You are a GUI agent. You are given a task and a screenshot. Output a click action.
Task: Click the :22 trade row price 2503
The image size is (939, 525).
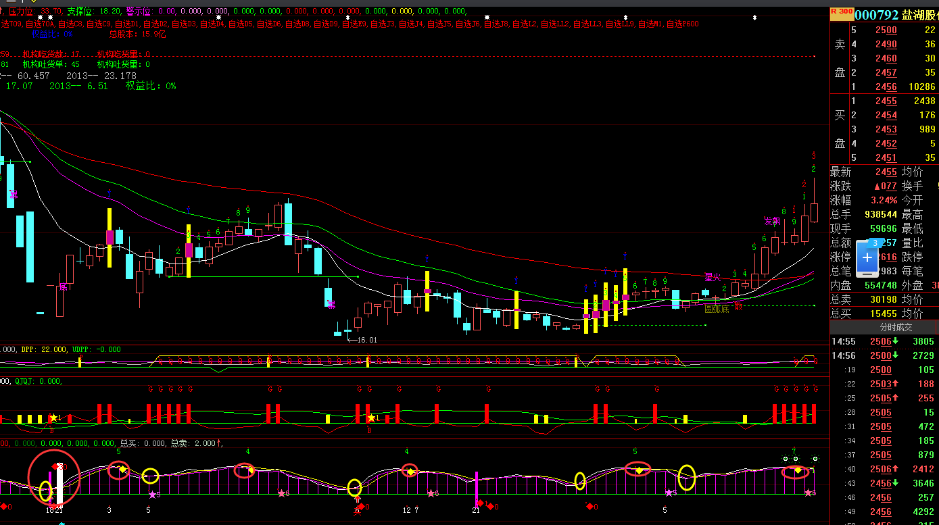tap(881, 384)
